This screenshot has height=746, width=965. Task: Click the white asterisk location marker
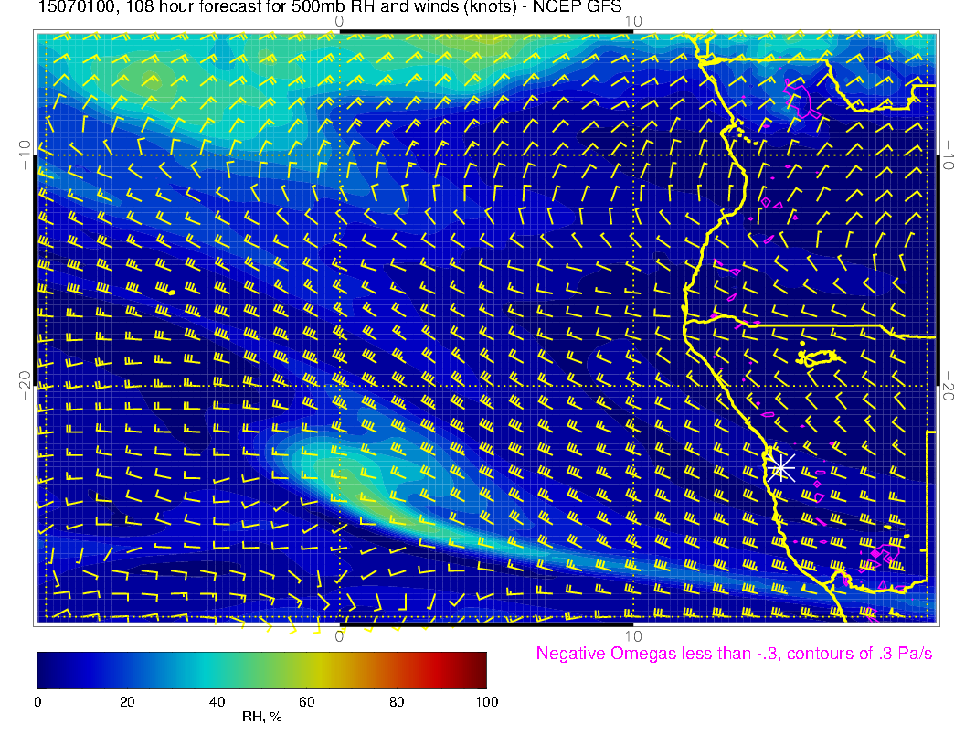tap(781, 467)
